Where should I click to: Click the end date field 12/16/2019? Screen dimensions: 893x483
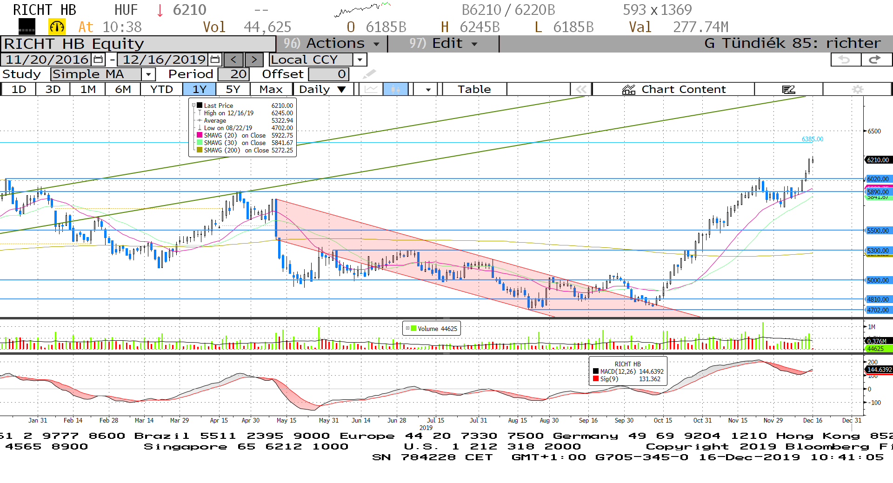(164, 60)
